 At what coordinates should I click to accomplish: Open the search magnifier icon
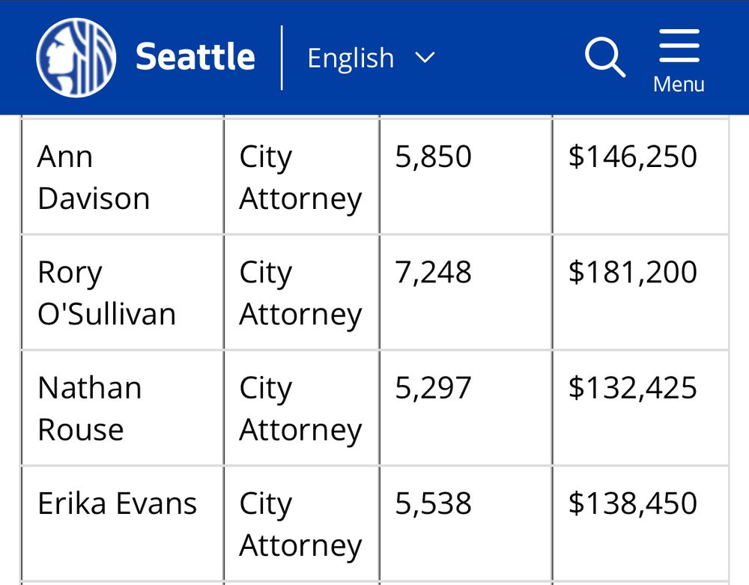pos(605,57)
